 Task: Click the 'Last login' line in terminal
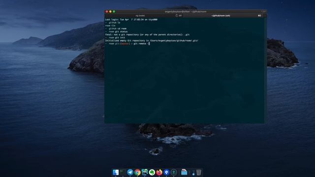click(x=131, y=20)
